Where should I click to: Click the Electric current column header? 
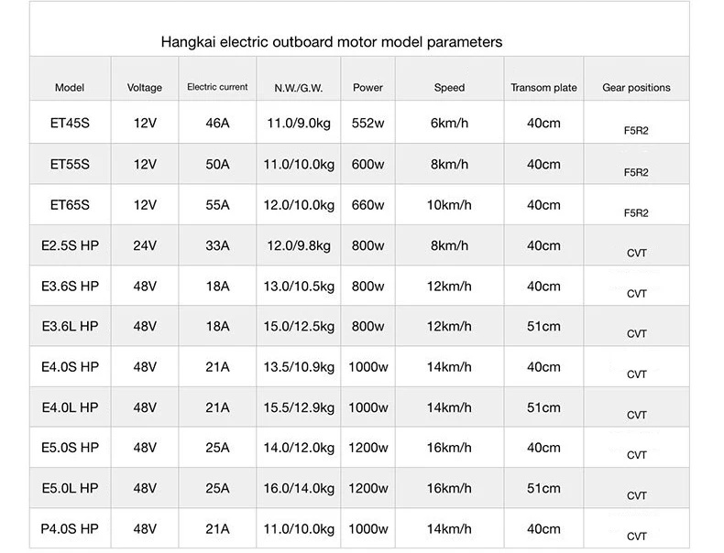click(217, 88)
